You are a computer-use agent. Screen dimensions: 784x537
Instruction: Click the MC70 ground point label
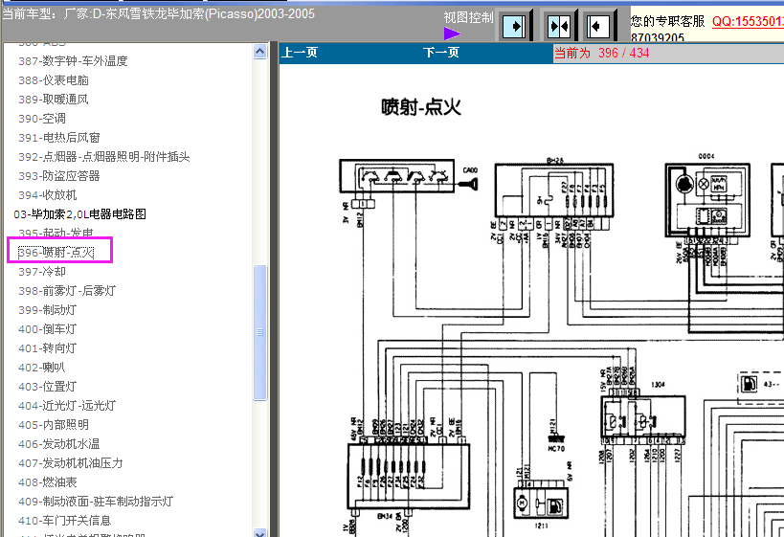click(556, 449)
